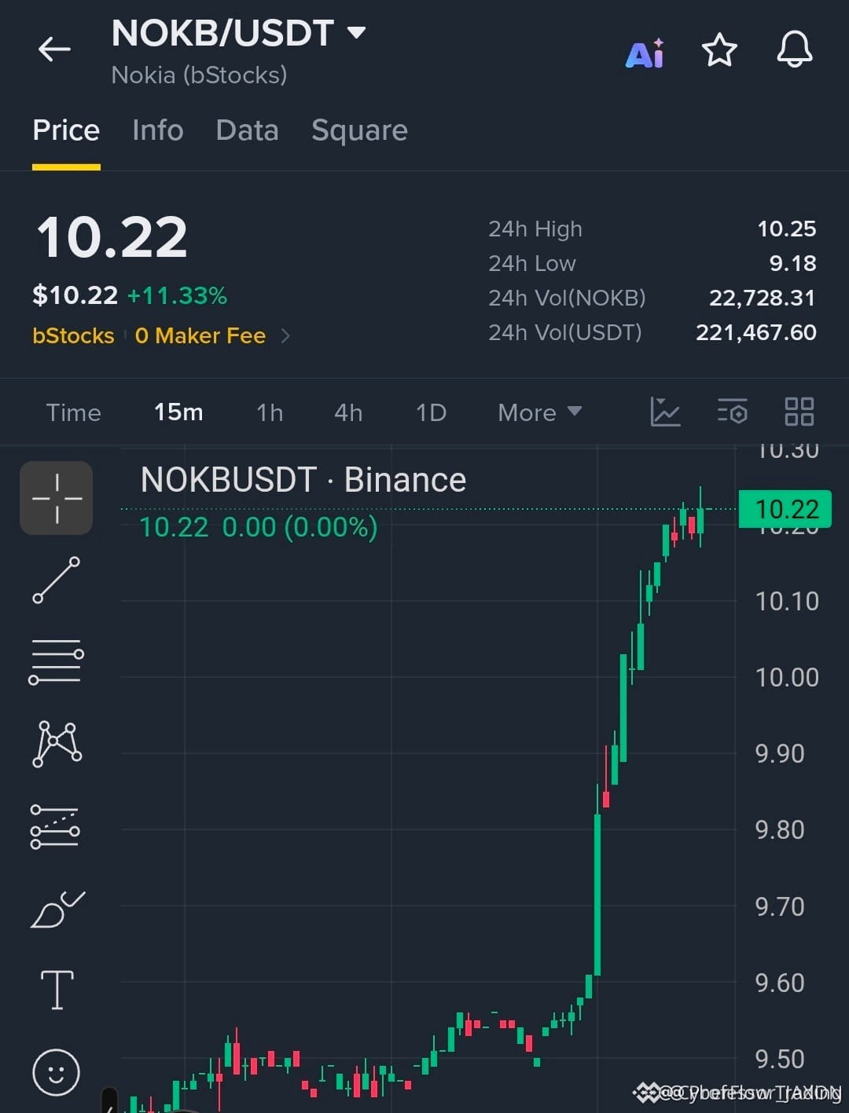Viewport: 849px width, 1113px height.
Task: Select the 15m chart interval
Action: point(178,412)
